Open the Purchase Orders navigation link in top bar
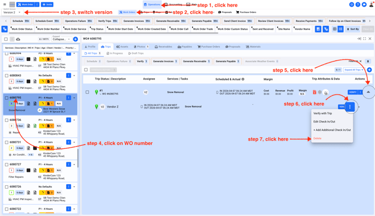This screenshot has height=216, width=375. click(x=246, y=12)
